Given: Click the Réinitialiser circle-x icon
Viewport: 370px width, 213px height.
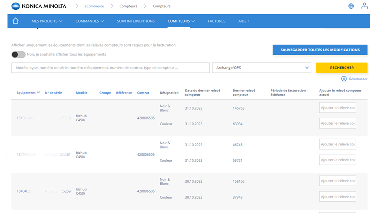Looking at the screenshot, I should coord(344,79).
